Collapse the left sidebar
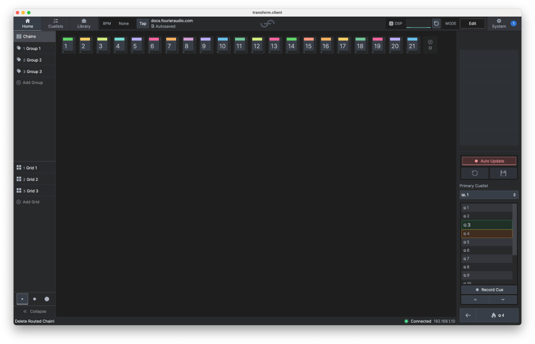535x344 pixels. point(34,311)
